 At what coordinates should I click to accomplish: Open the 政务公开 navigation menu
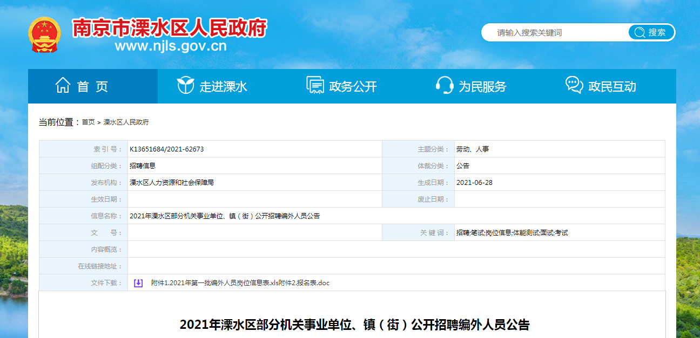[x=352, y=85]
